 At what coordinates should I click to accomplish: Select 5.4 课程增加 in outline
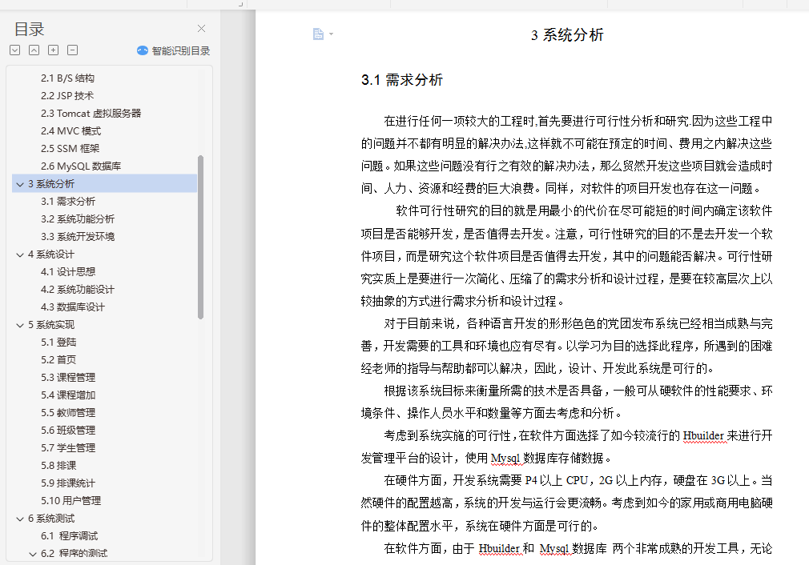click(x=68, y=395)
